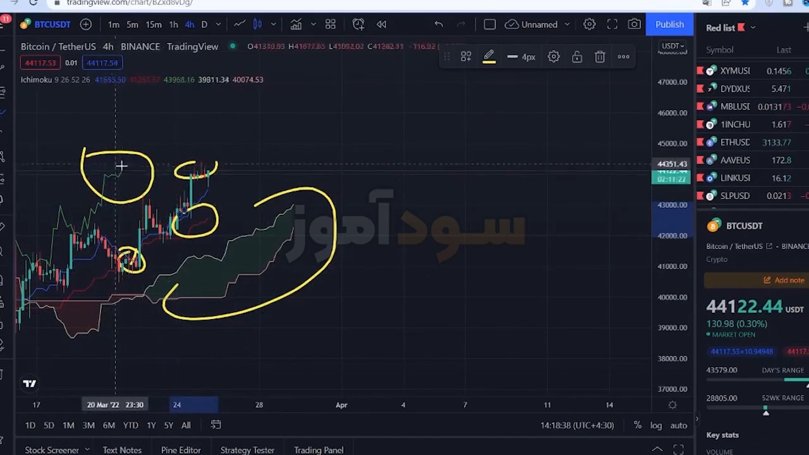Viewport: 809px width, 455px height.
Task: Set range to All
Action: click(186, 425)
